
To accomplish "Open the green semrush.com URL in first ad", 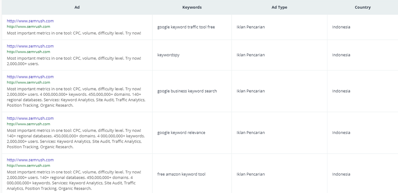I will point(29,26).
